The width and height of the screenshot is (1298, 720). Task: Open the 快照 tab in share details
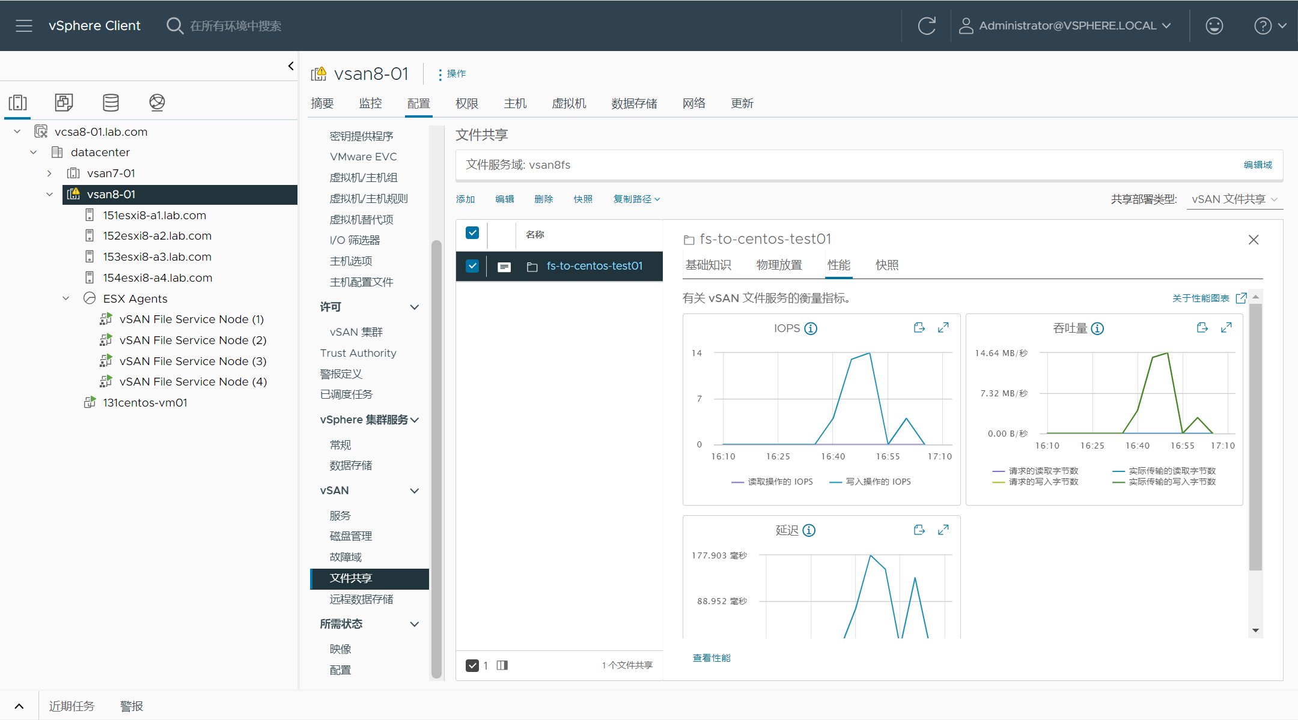tap(887, 265)
